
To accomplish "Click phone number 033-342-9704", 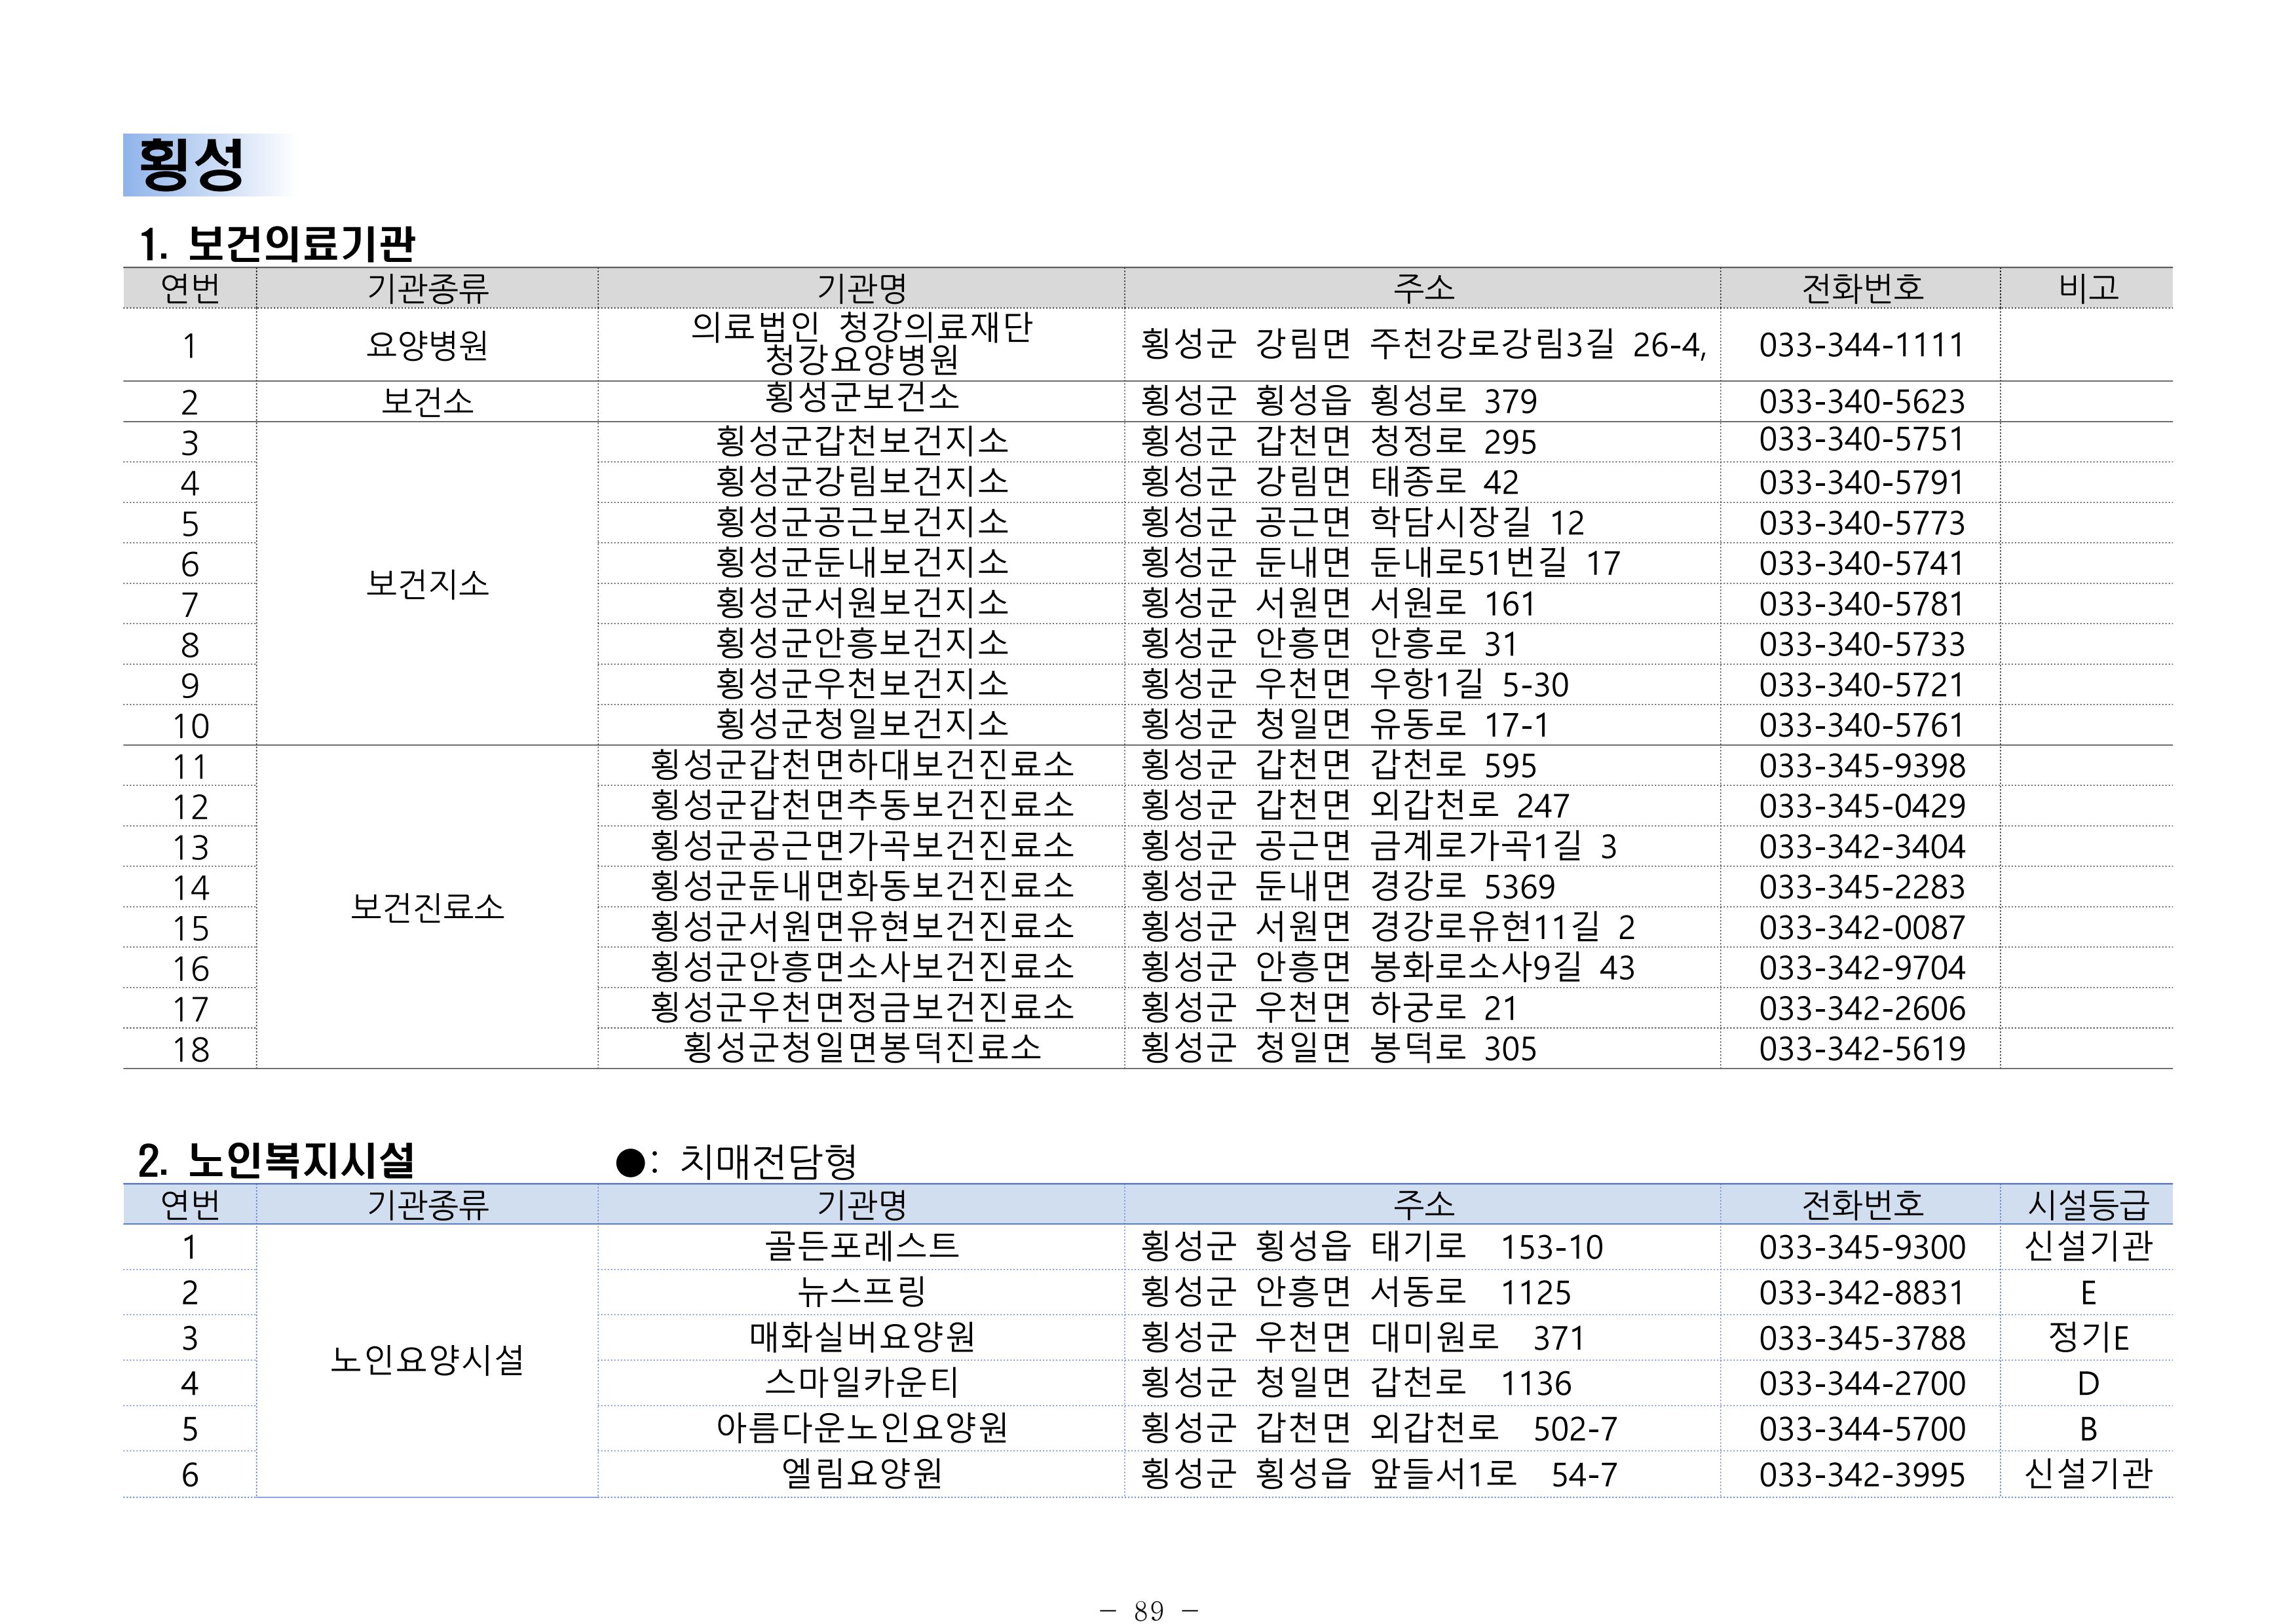I will click(1861, 968).
